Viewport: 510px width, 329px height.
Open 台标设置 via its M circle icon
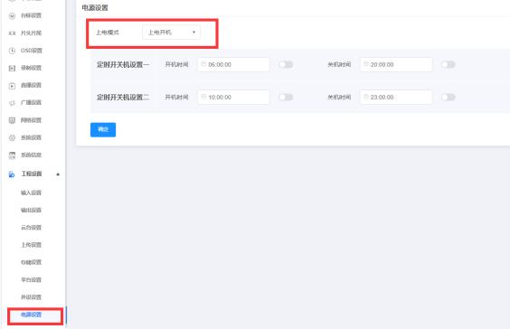(x=12, y=16)
